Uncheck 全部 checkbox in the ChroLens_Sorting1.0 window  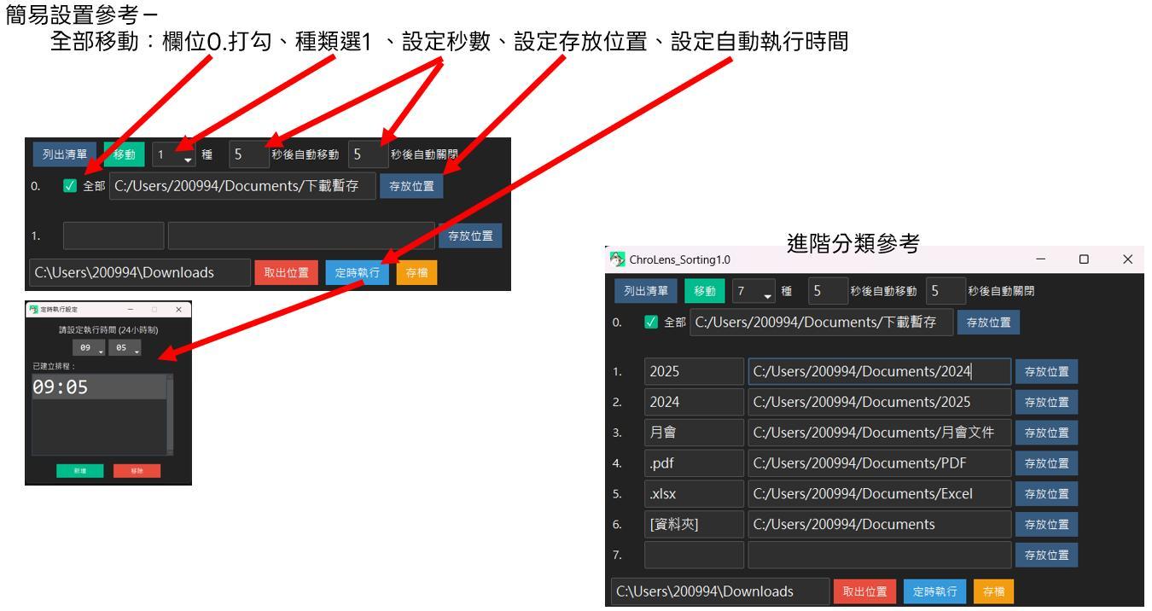tap(650, 323)
